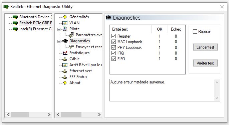This screenshot has height=125, width=229.
Task: Click the Realtek app icon in title bar
Action: pos(6,7)
